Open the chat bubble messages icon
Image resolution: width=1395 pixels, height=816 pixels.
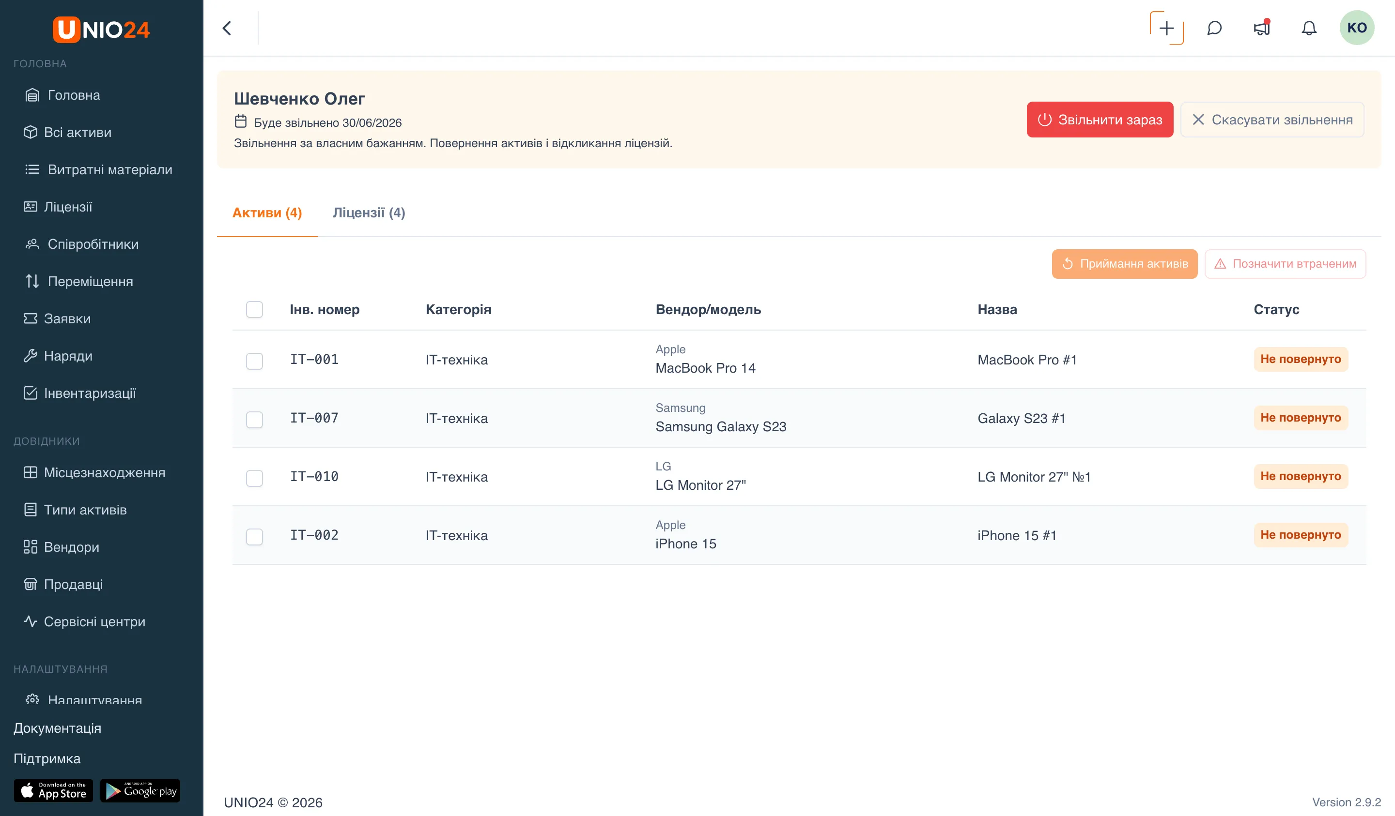[x=1214, y=28]
